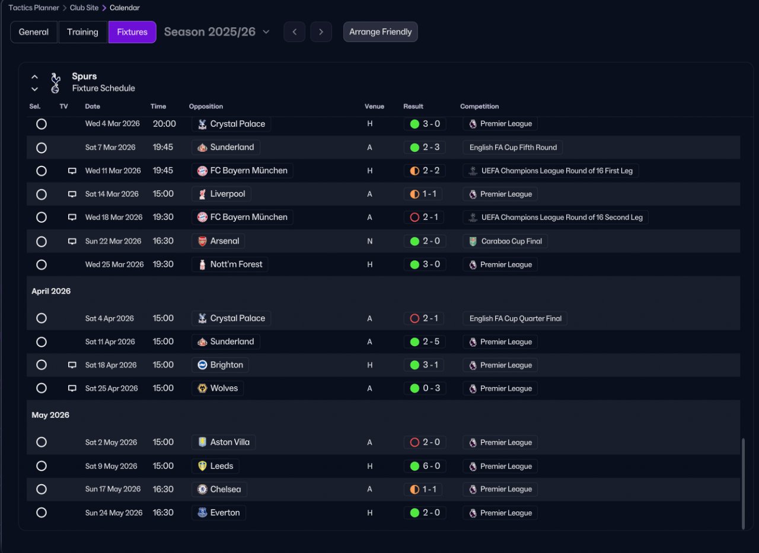The height and width of the screenshot is (553, 759).
Task: Go to Tactics Planner in the breadcrumb
Action: click(34, 8)
